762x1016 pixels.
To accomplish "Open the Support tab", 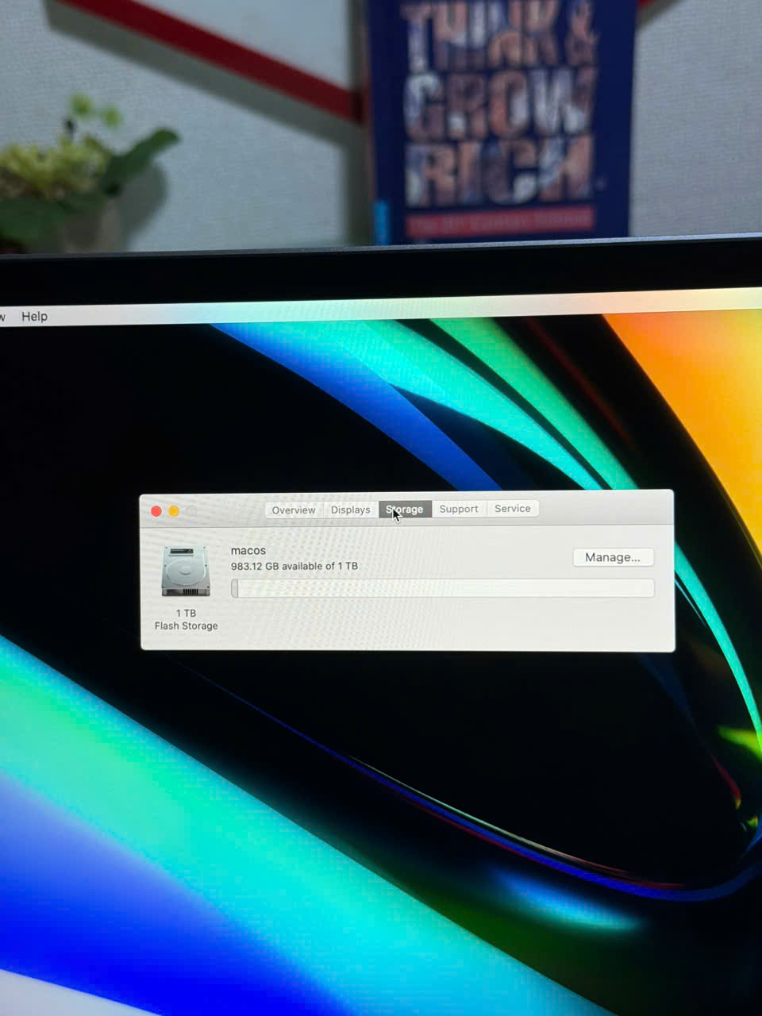I will (459, 509).
